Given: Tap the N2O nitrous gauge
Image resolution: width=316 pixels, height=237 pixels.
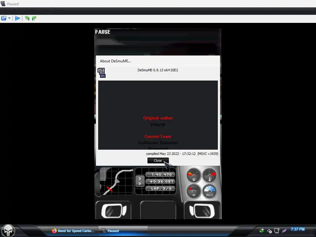Looking at the screenshot, I should [210, 191].
